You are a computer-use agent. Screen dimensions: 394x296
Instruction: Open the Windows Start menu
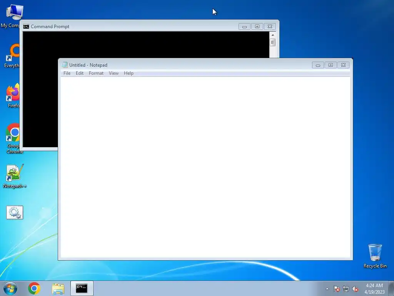pos(10,288)
